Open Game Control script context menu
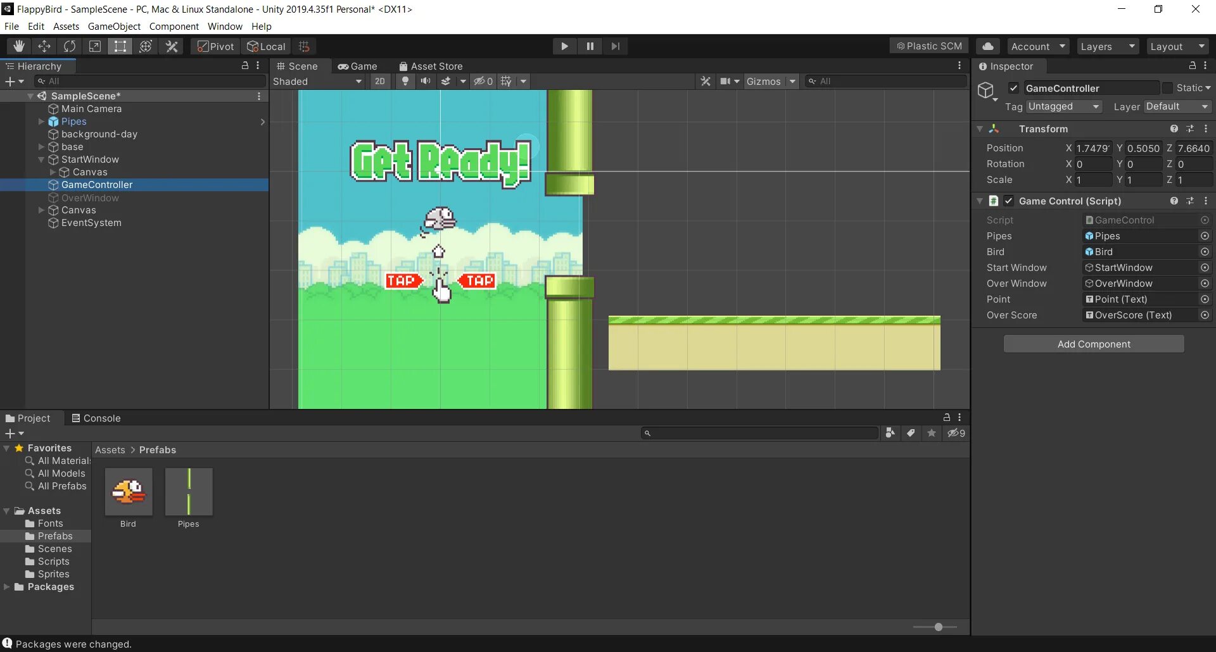The image size is (1216, 652). point(1206,201)
